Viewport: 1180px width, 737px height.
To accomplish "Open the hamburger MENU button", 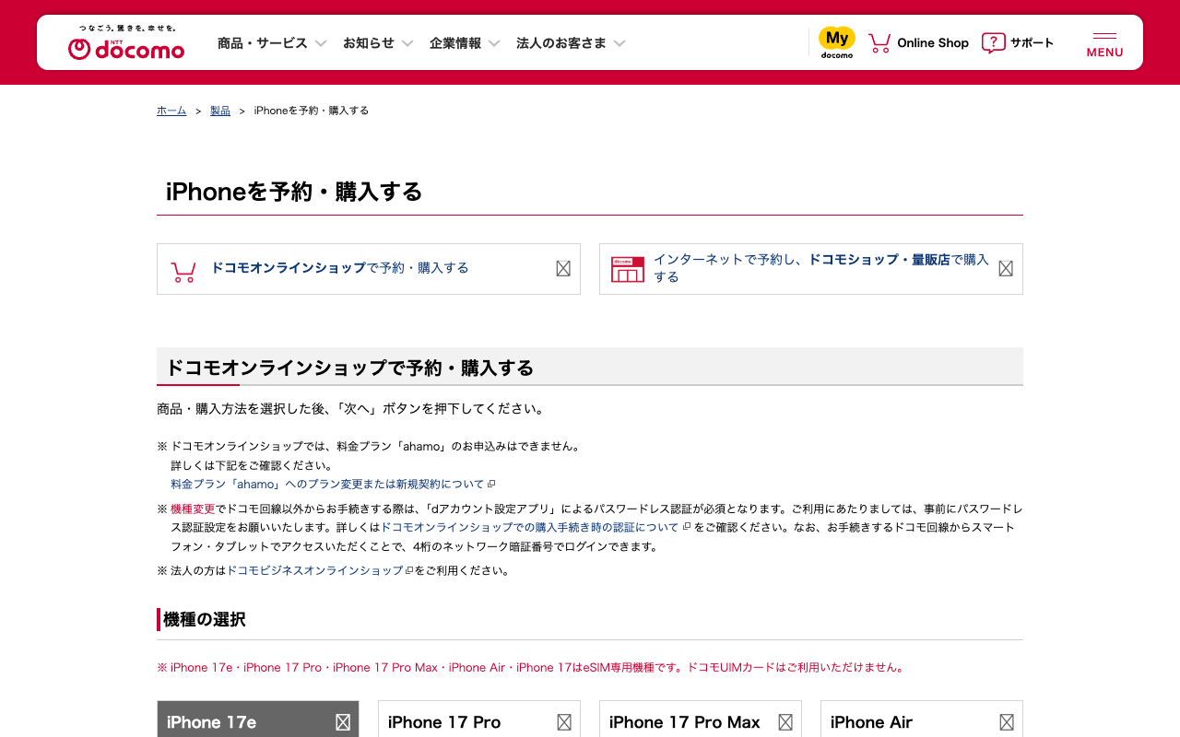I will (1104, 43).
